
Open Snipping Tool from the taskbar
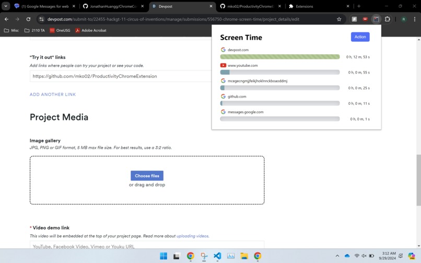click(204, 256)
